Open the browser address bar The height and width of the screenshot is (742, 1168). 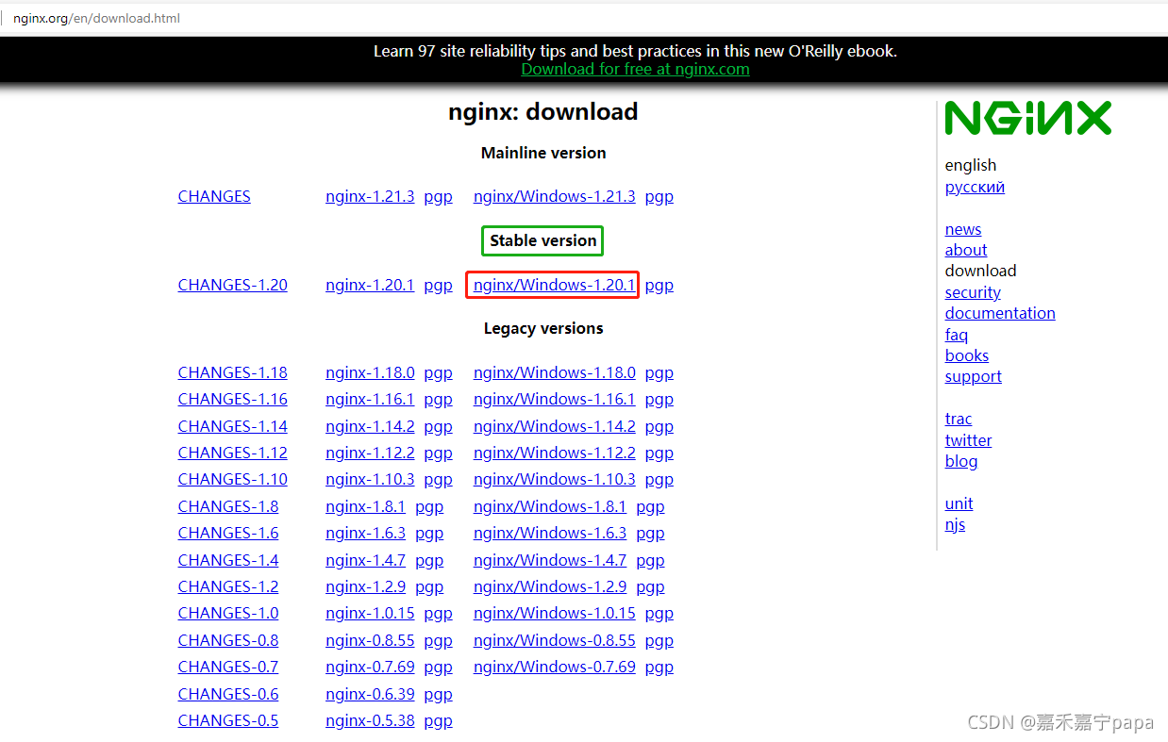[x=584, y=18]
